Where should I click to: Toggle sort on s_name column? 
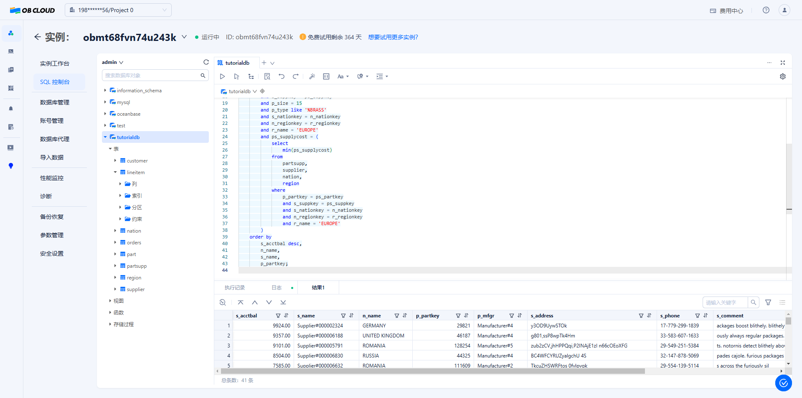click(351, 316)
